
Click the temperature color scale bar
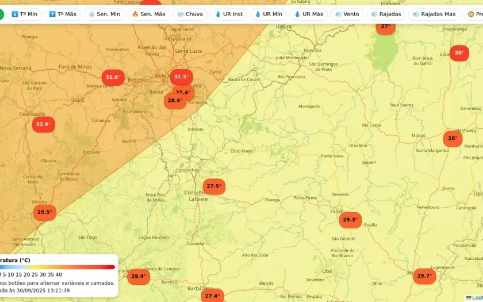pos(57,267)
